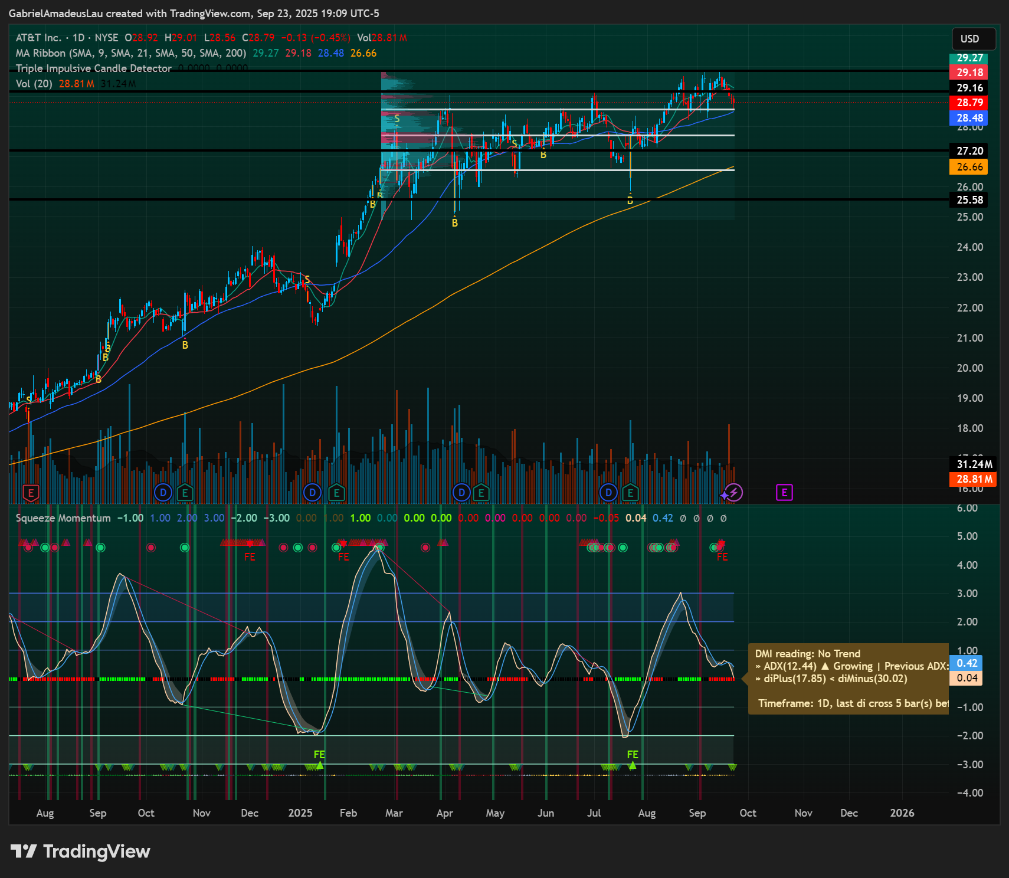Image resolution: width=1009 pixels, height=878 pixels.
Task: Select the Vol (20) indicator legend
Action: click(x=34, y=84)
